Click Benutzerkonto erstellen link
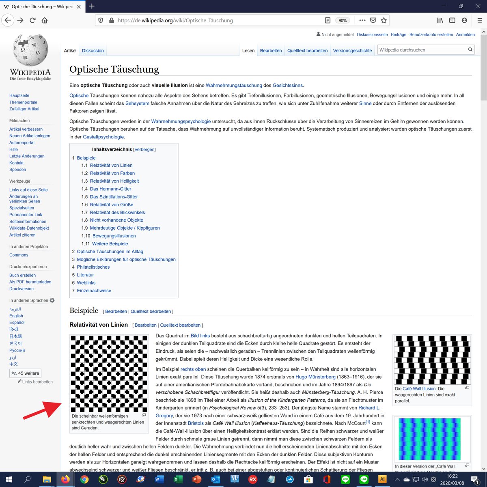Viewport: 487px width, 487px height. 431,34
